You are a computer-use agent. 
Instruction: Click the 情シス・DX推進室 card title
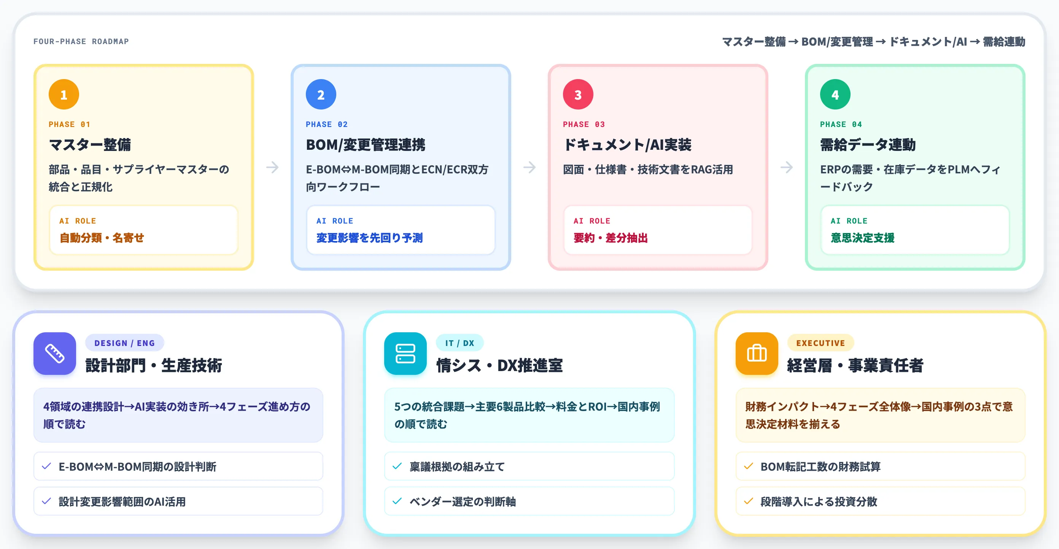pyautogui.click(x=499, y=365)
